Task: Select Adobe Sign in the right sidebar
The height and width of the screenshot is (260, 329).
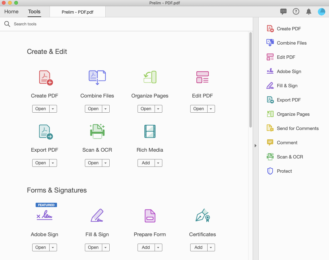Action: click(x=284, y=71)
